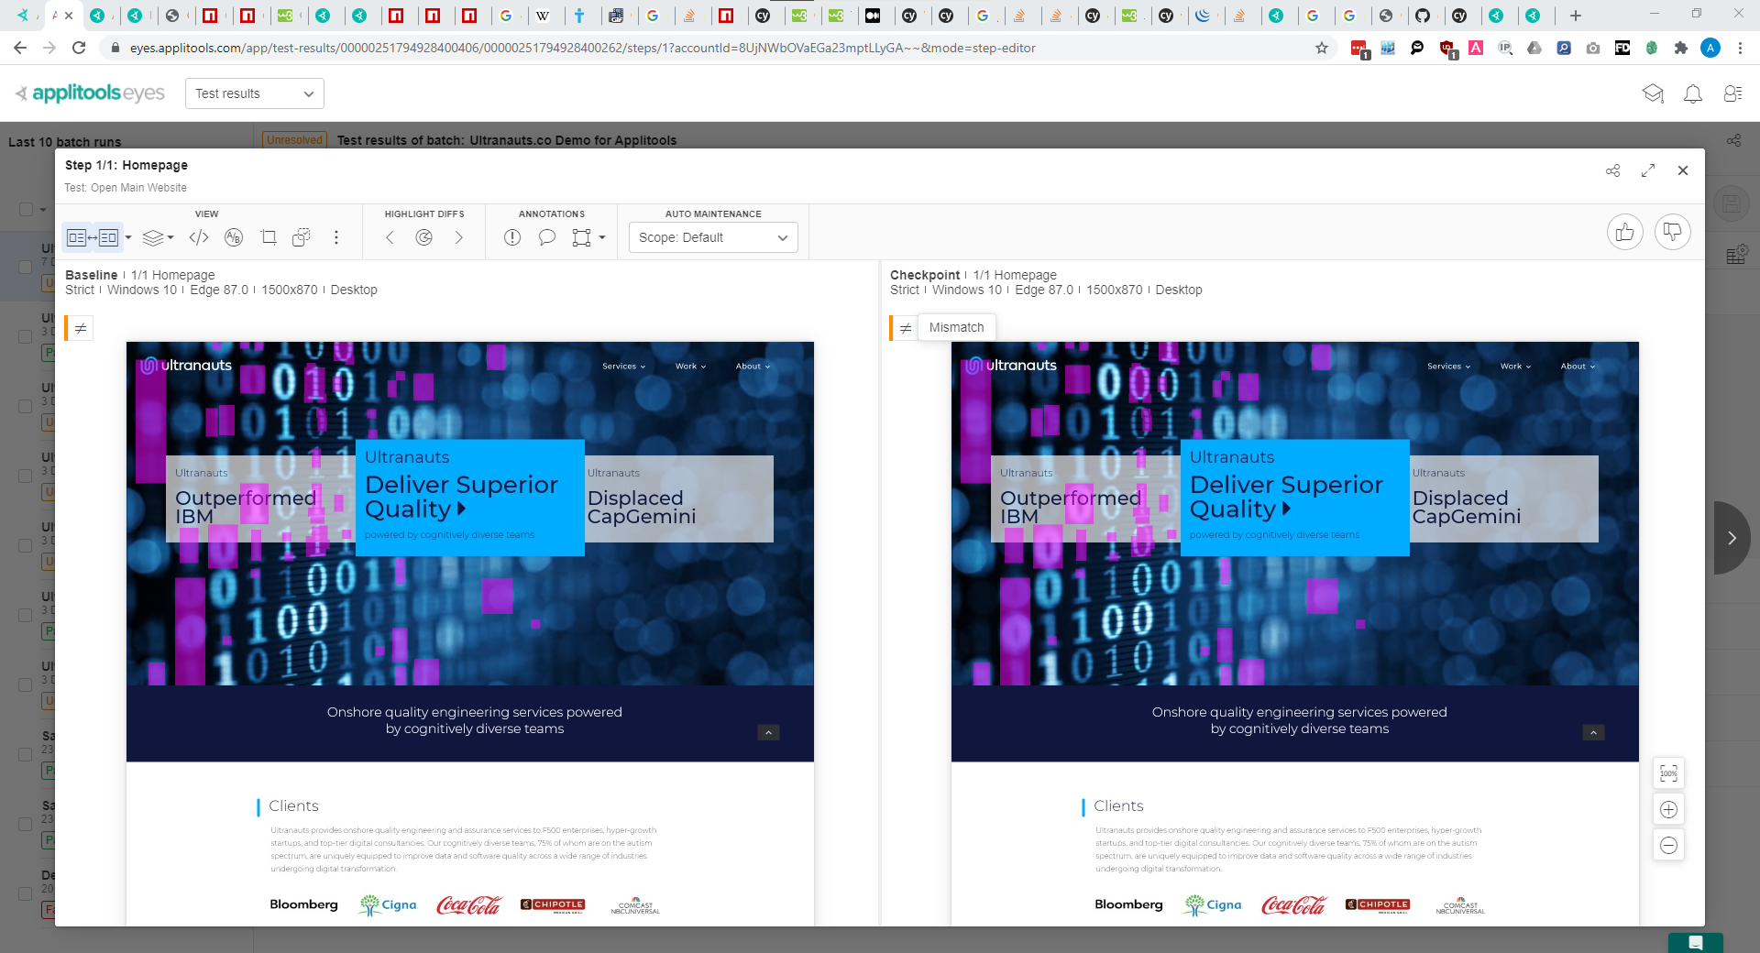Open the view mode dropdown arrow

[128, 238]
